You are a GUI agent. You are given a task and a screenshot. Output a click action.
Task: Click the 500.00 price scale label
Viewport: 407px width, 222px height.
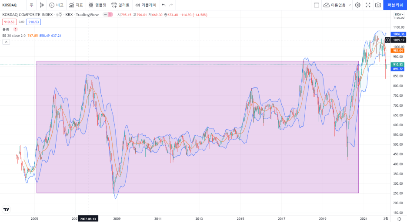click(x=398, y=145)
